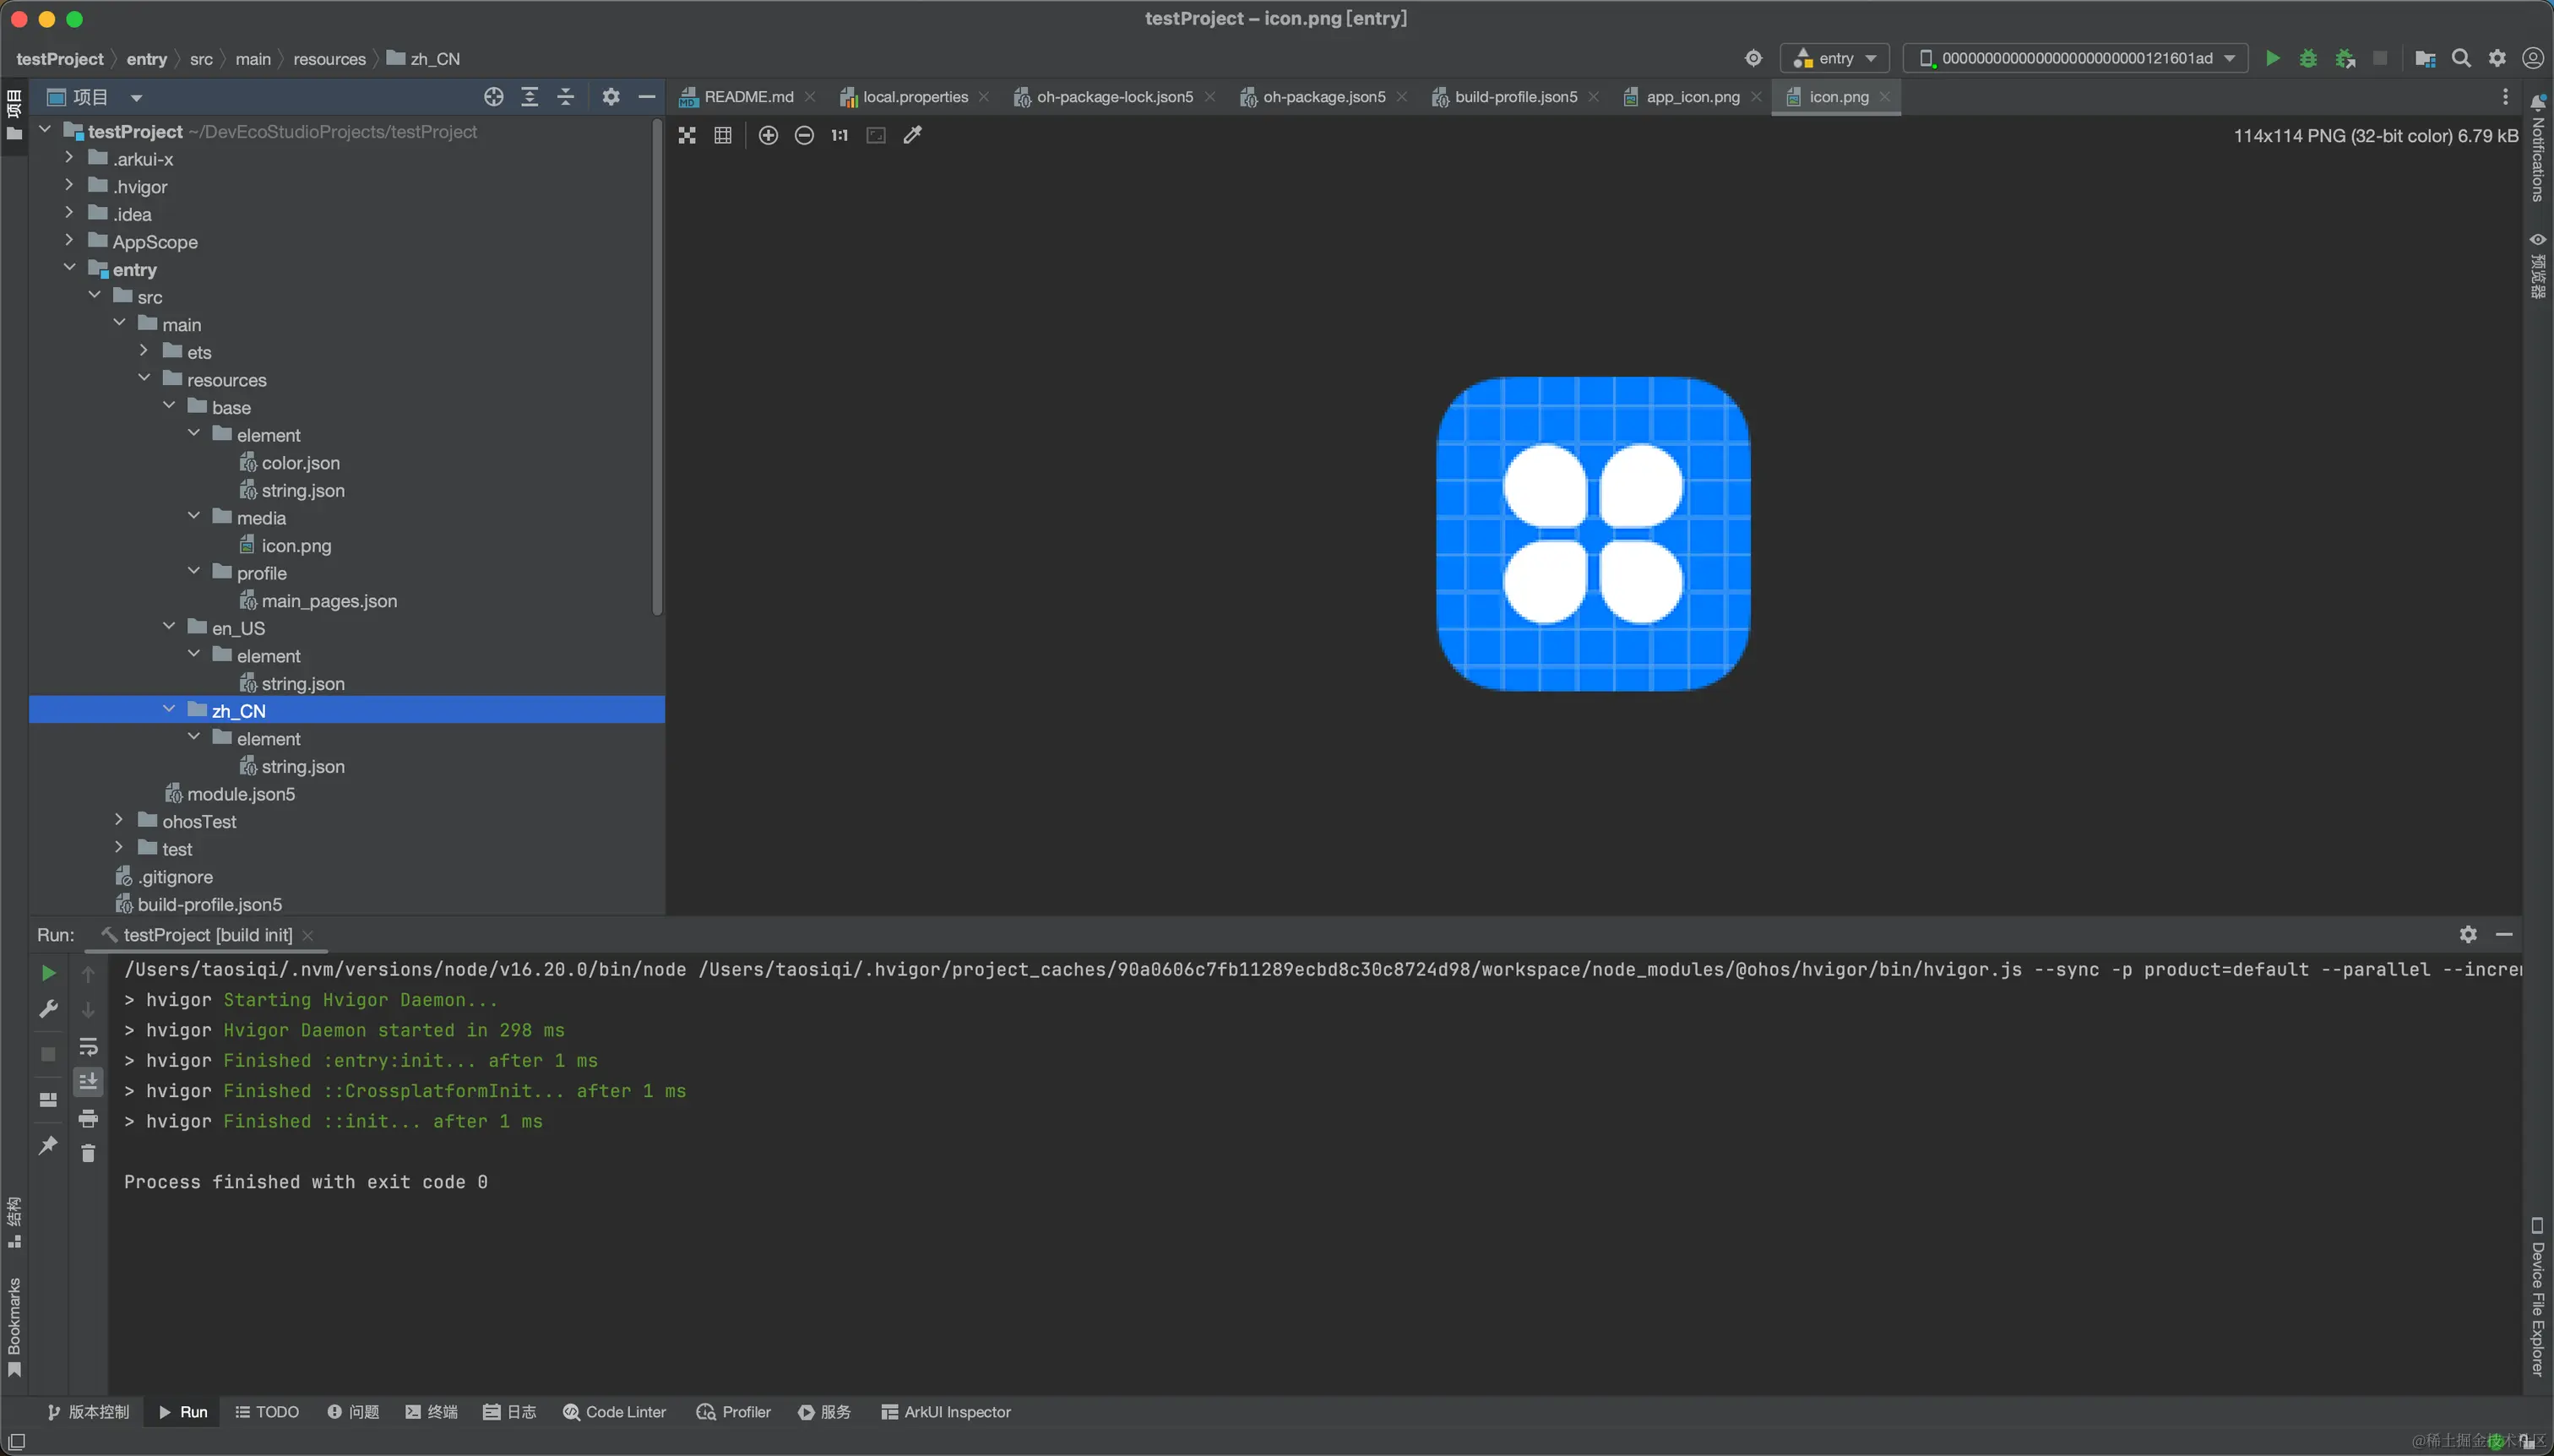The height and width of the screenshot is (1456, 2554).
Task: Open build settings target icon near entry
Action: tap(1753, 58)
